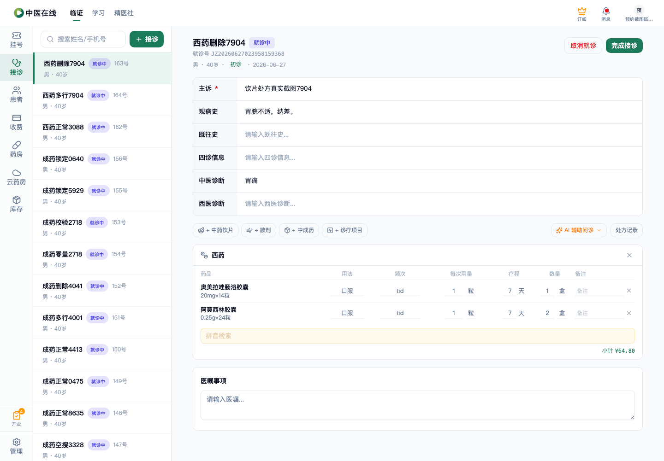Click the 西医诊断 input field
Viewport: 664px width, 461px height.
click(439, 204)
